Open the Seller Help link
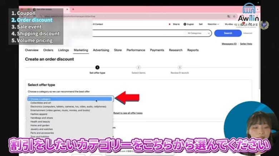This screenshot has height=156, width=279. [x=246, y=44]
